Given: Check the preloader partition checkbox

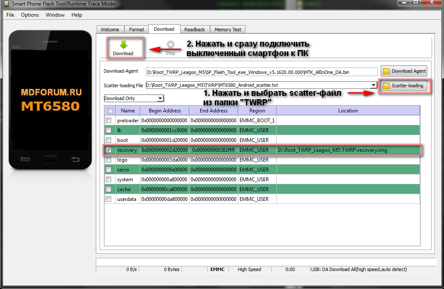Looking at the screenshot, I should click(109, 121).
